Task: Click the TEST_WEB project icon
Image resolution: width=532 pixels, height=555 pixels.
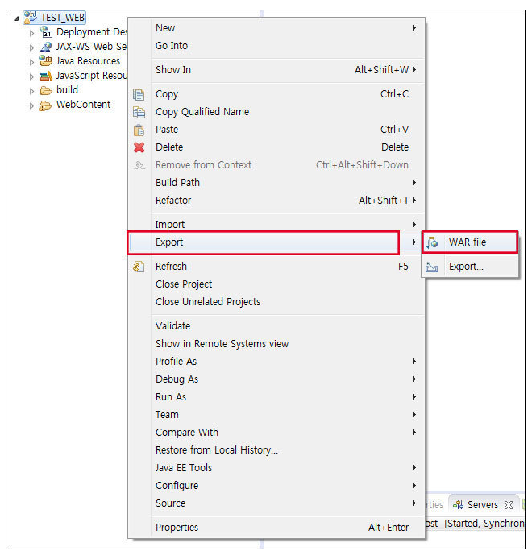Action: [x=30, y=18]
